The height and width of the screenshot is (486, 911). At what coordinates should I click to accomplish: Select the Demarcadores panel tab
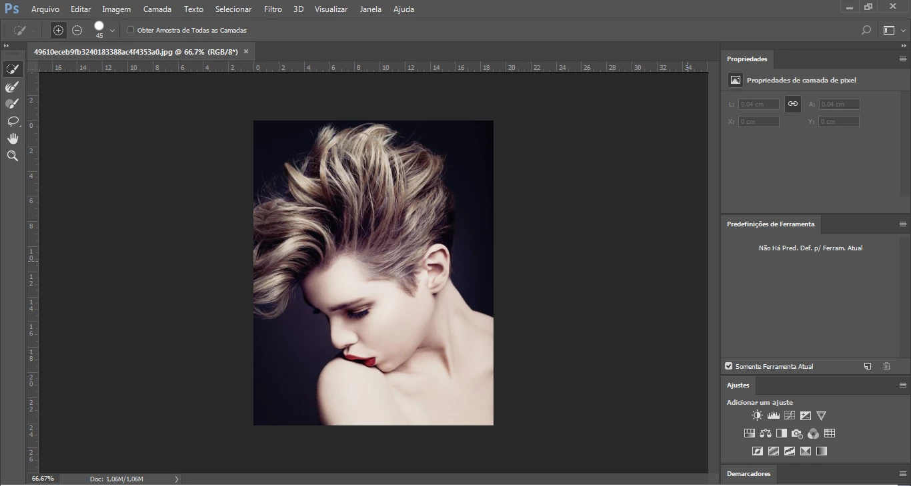(x=748, y=474)
